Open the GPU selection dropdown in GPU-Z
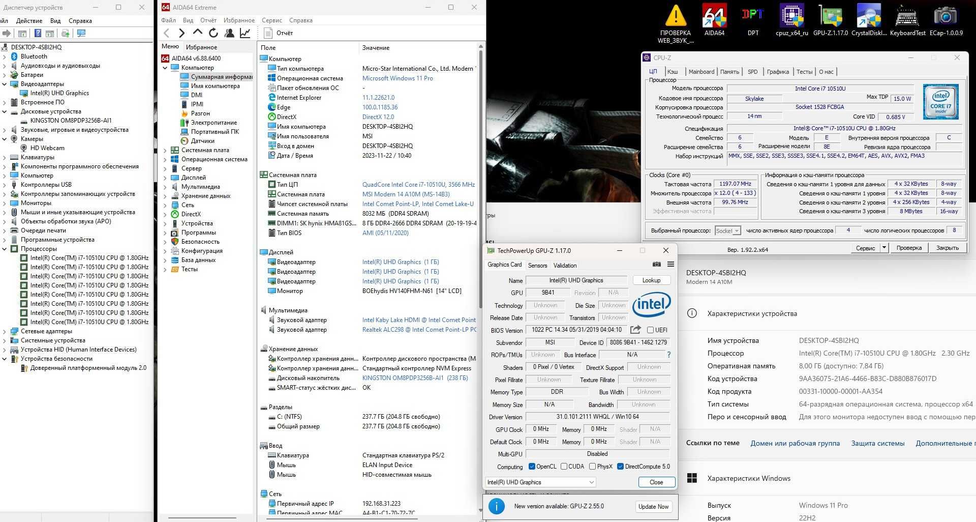The width and height of the screenshot is (976, 522). 541,482
